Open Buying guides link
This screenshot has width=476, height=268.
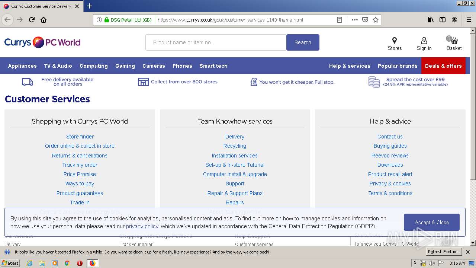click(390, 146)
